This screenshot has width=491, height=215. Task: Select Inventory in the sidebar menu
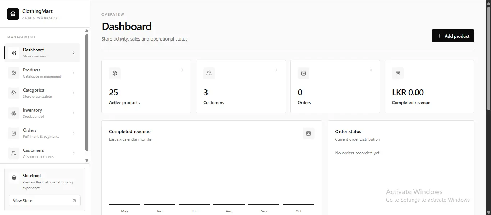tap(42, 113)
